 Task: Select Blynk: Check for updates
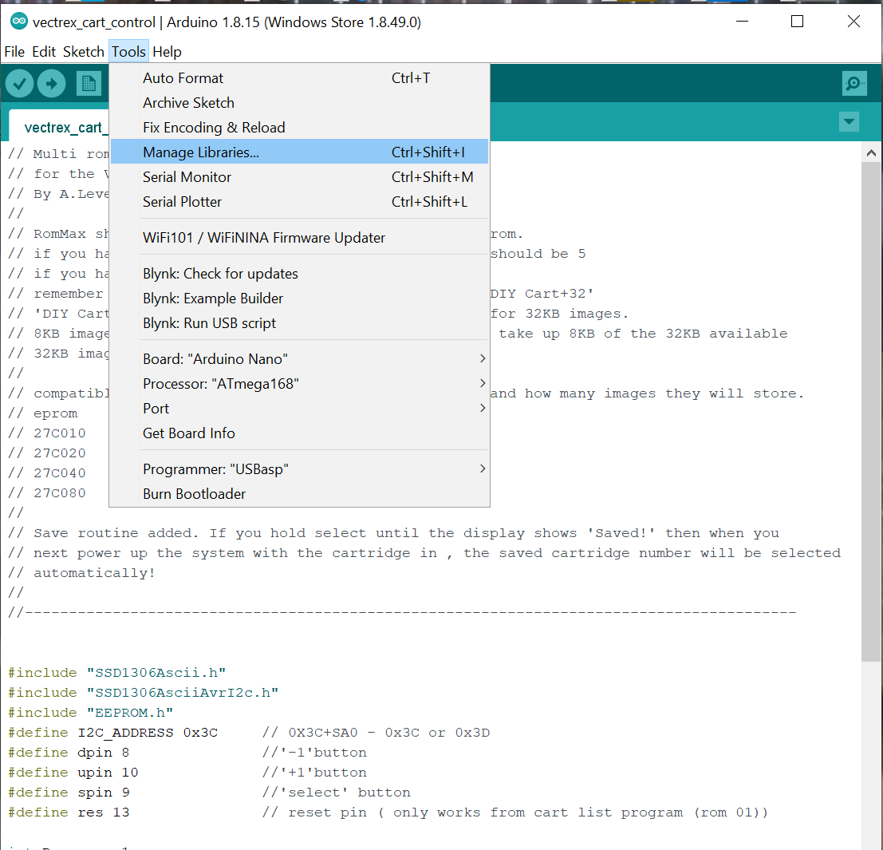(x=300, y=274)
